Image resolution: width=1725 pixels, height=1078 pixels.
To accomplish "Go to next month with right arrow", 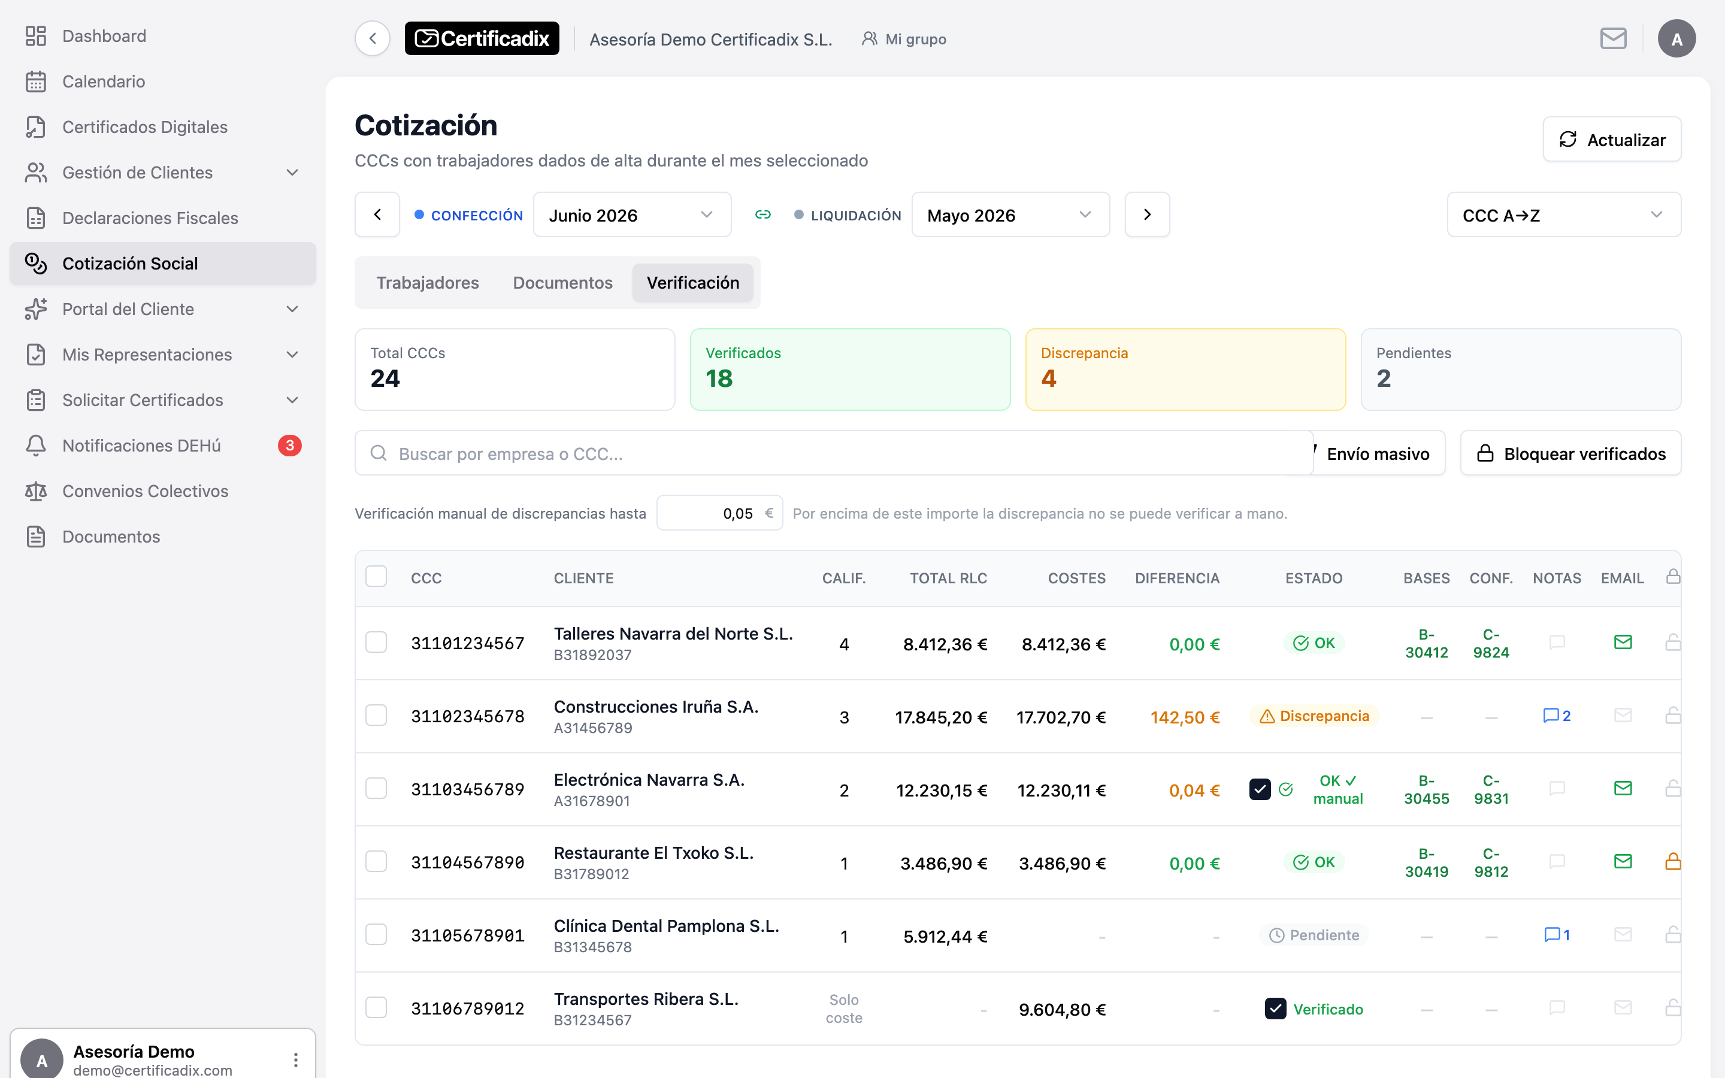I will coord(1147,214).
